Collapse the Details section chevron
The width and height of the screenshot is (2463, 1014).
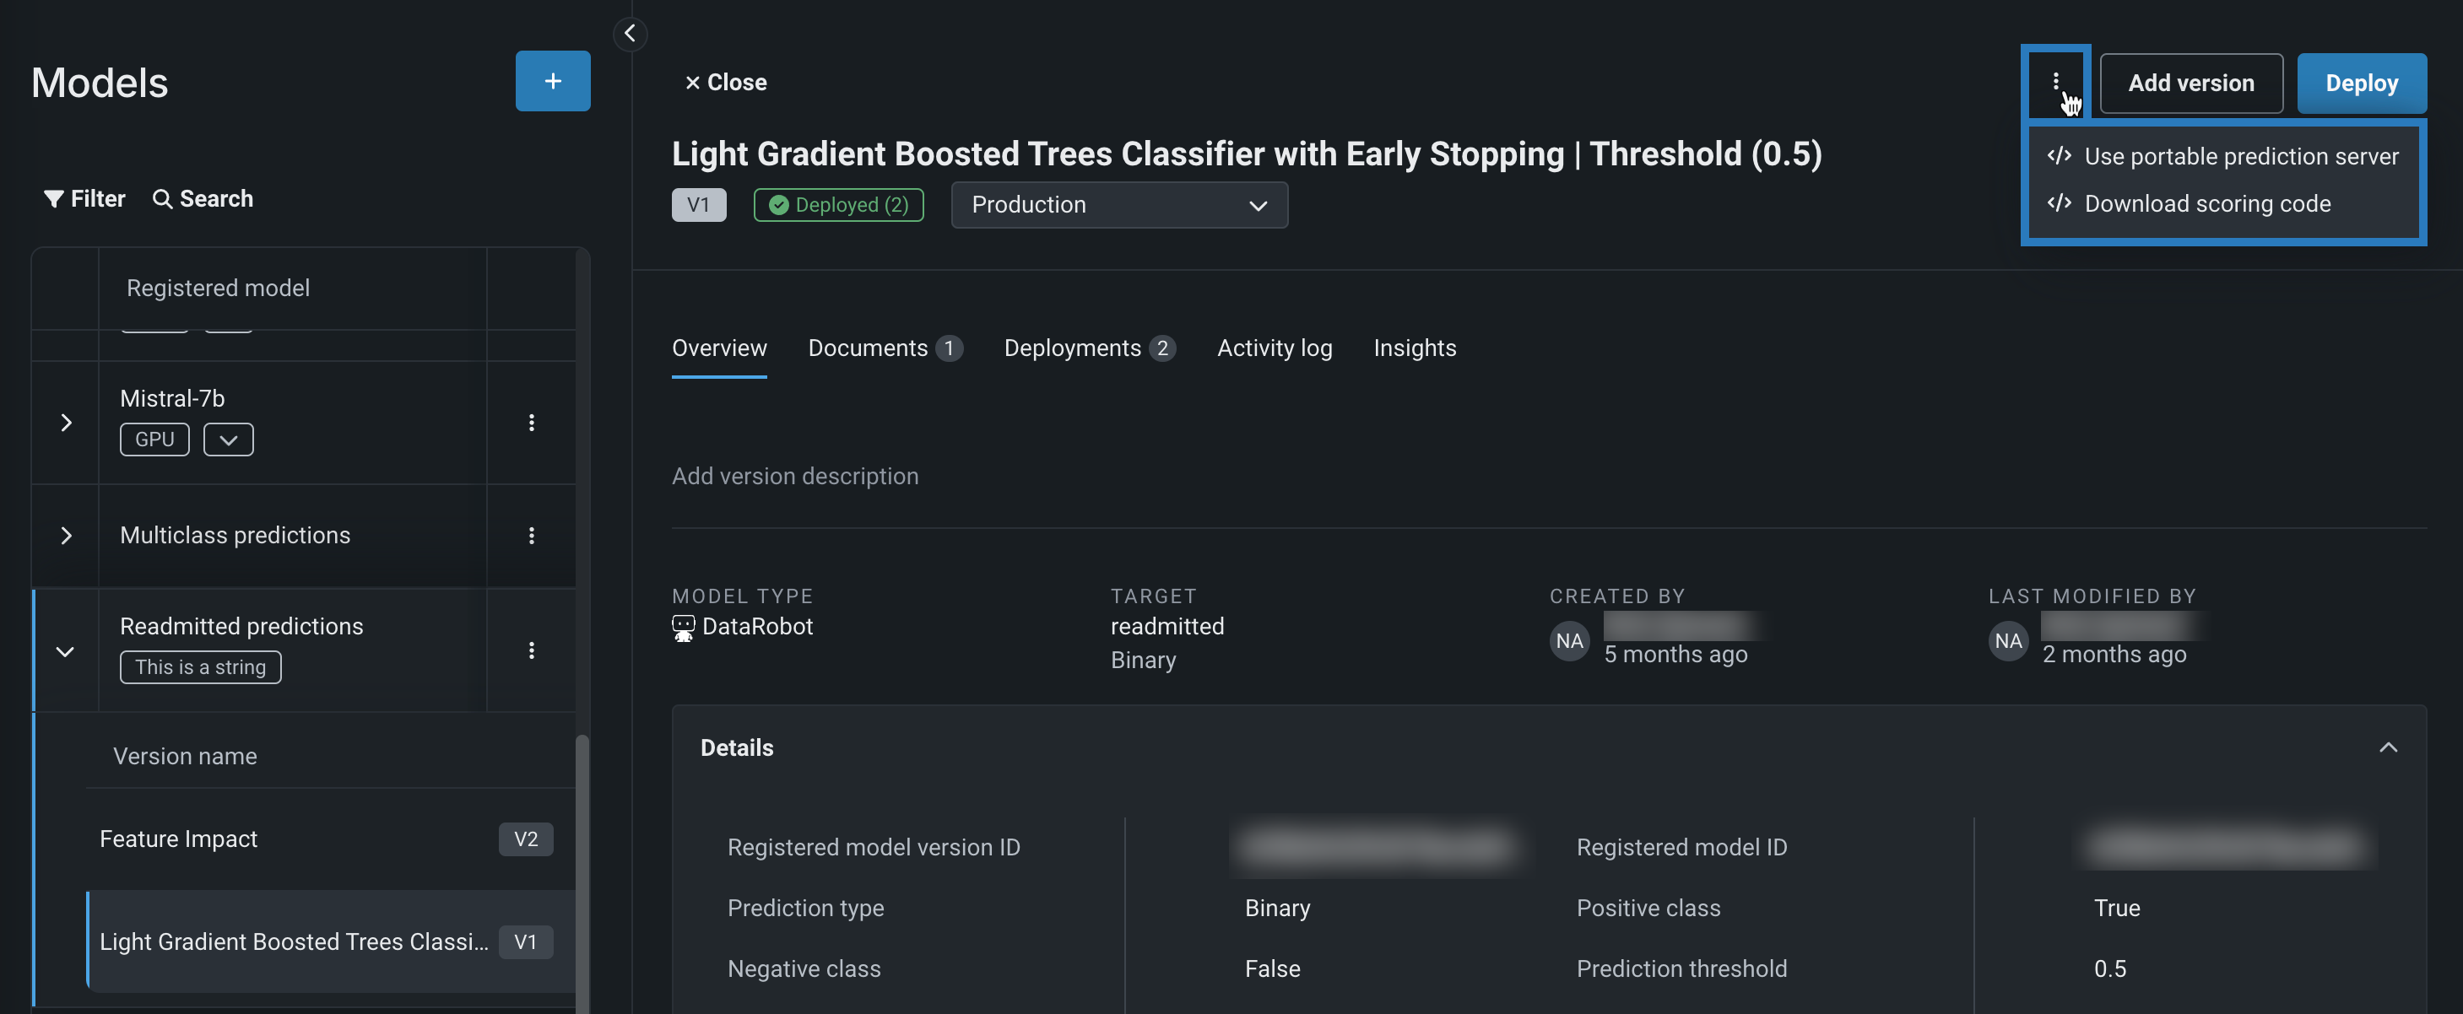point(2388,747)
